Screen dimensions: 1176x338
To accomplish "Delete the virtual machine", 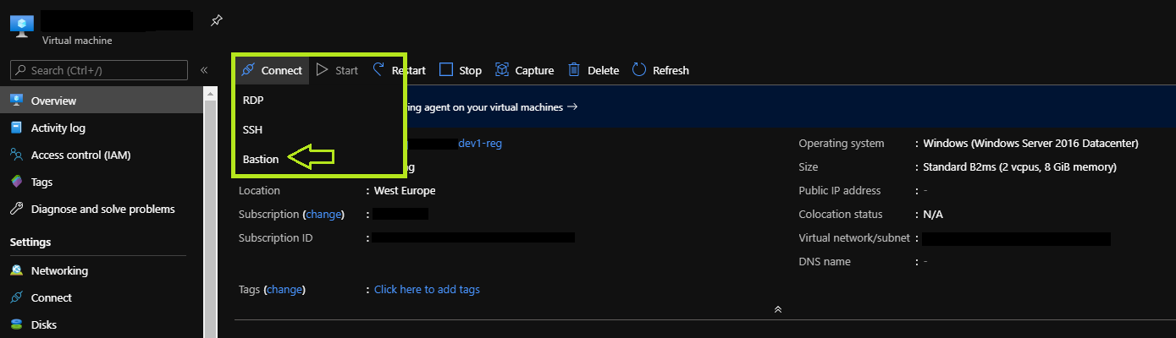I will point(594,70).
